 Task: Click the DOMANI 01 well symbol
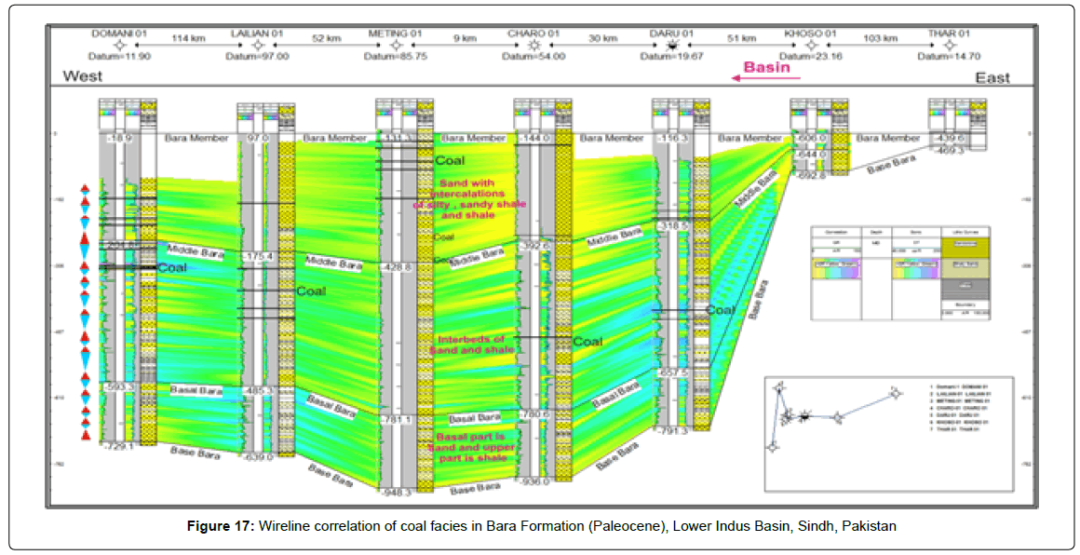click(119, 45)
